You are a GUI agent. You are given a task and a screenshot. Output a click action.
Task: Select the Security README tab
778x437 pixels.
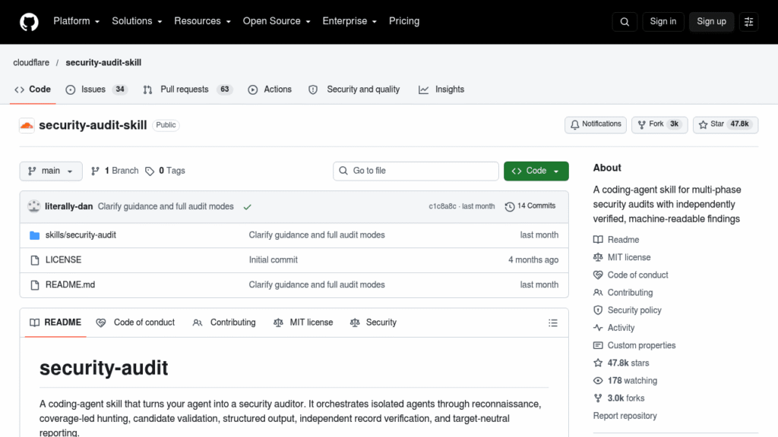(x=373, y=322)
